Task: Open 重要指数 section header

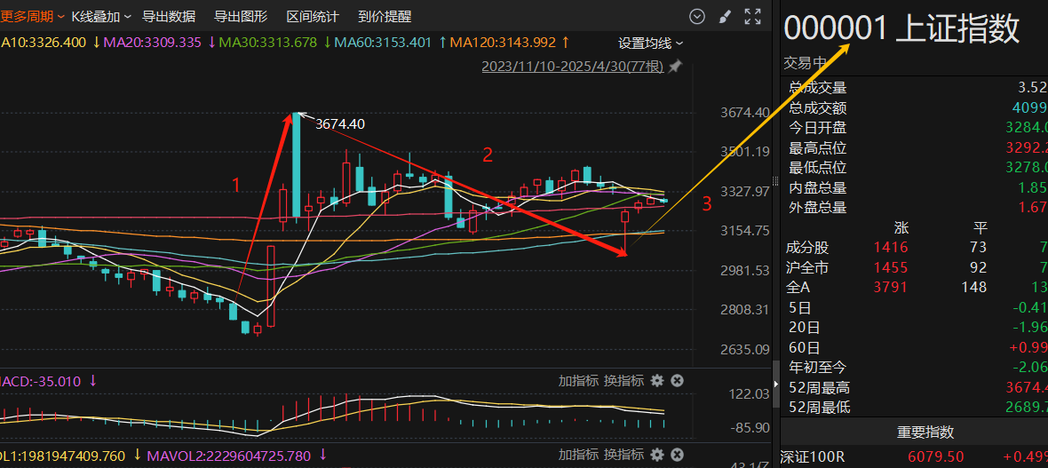Action: 914,432
